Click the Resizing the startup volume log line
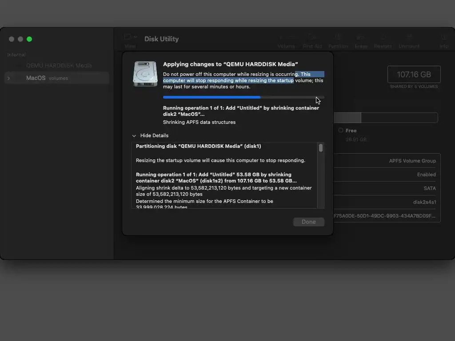Image resolution: width=455 pixels, height=341 pixels. coord(220,160)
